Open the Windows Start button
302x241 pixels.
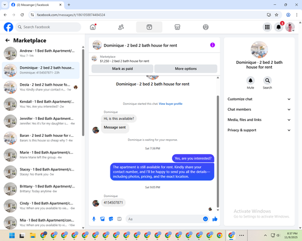[12, 235]
